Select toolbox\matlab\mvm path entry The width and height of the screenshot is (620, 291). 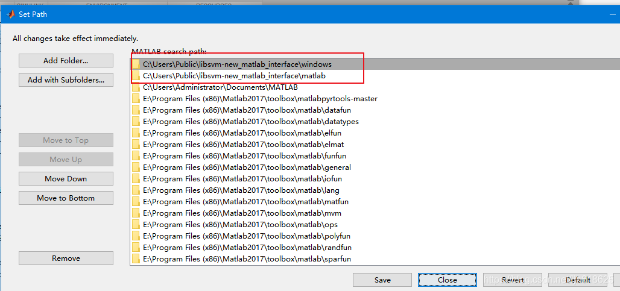click(x=375, y=213)
